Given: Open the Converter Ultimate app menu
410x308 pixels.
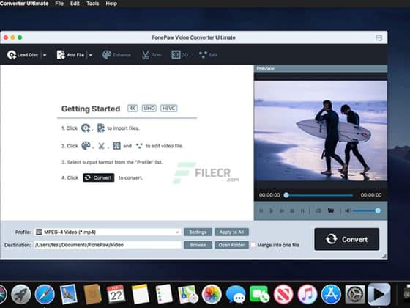Looking at the screenshot, I should point(24,4).
